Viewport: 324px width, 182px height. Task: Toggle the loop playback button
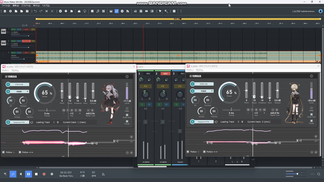(x=13, y=174)
